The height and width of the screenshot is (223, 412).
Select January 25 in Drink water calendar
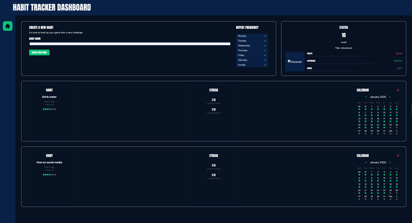[x=390, y=126]
